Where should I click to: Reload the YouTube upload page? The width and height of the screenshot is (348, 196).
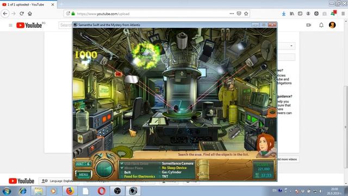(22, 14)
